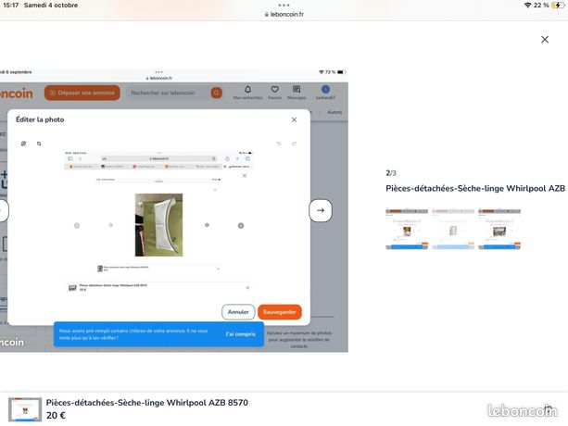Open "Mes recherches" bell icon
The width and height of the screenshot is (568, 426).
pos(247,91)
